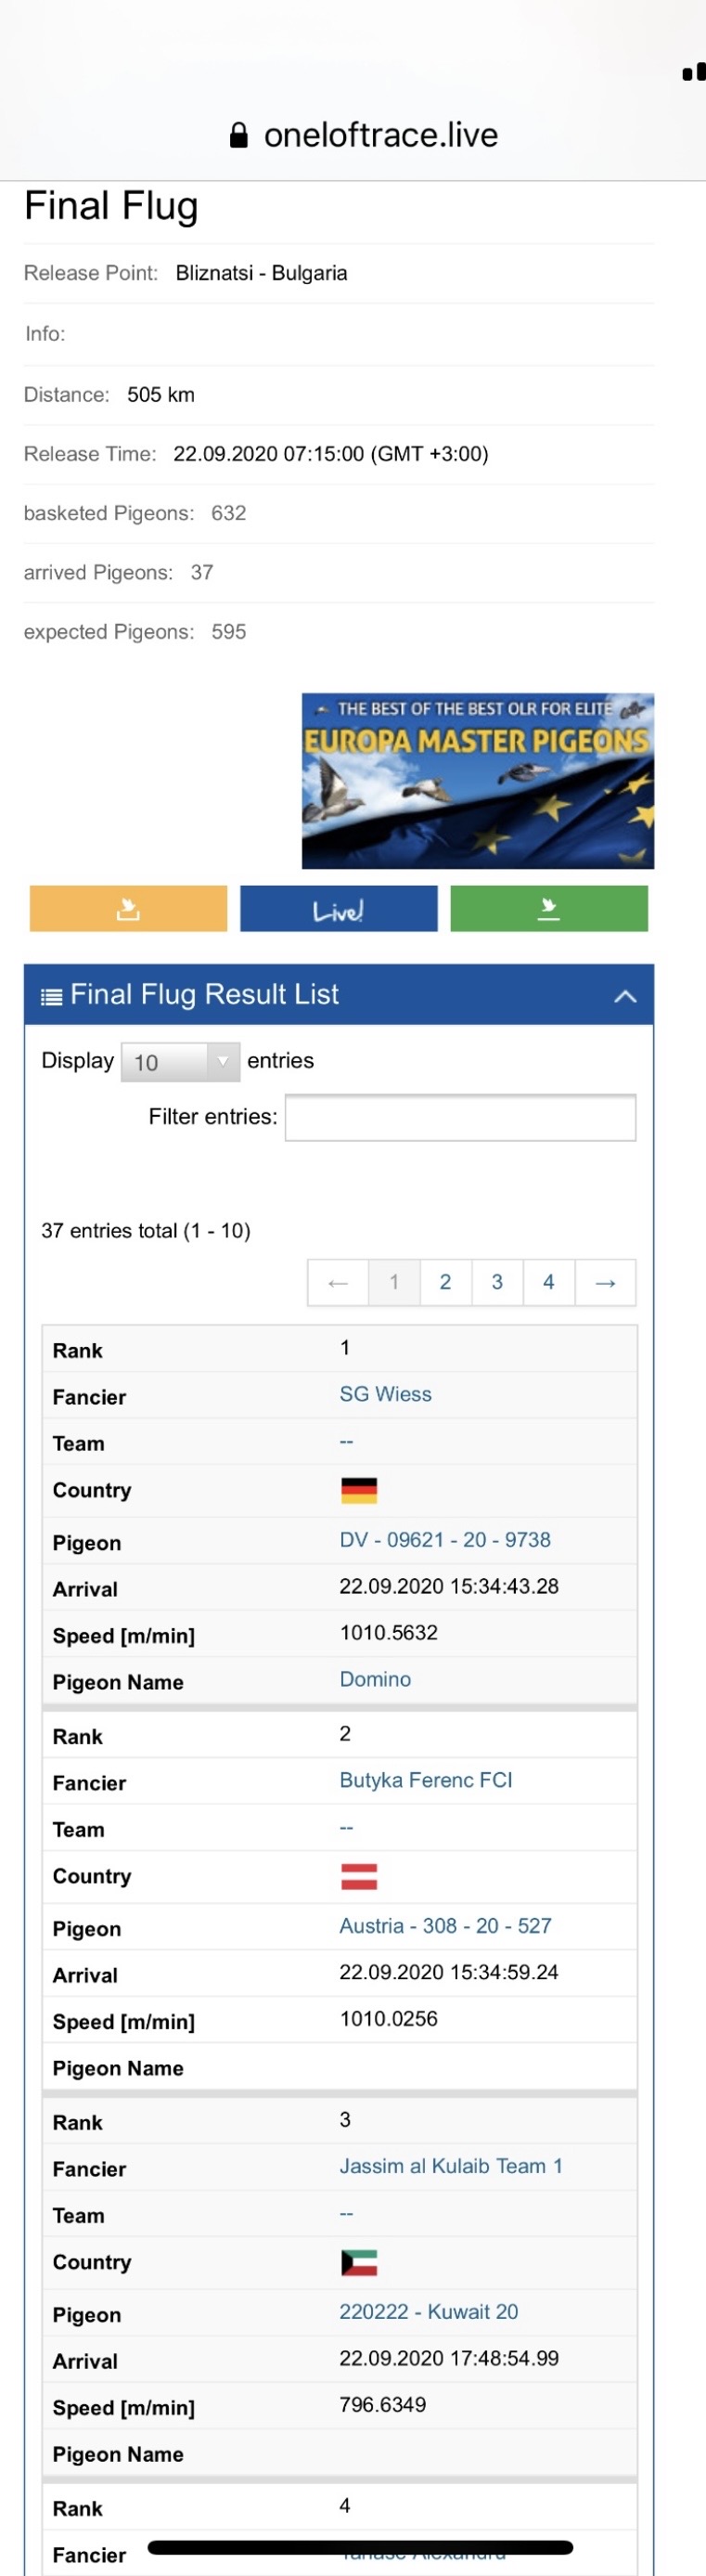This screenshot has height=2576, width=706.
Task: Click the German flag for rank 1
Action: point(359,1491)
